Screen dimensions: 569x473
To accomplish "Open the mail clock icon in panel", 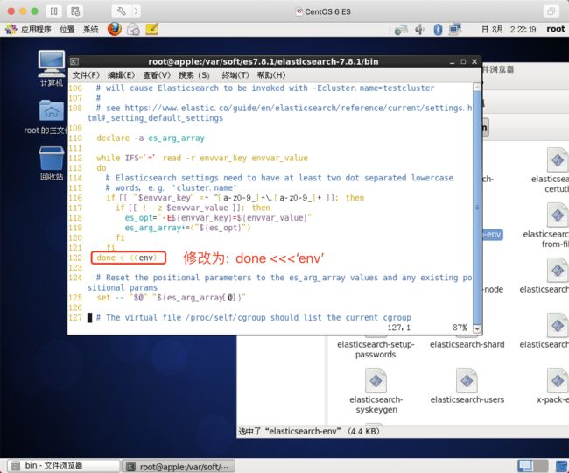I will (x=133, y=30).
